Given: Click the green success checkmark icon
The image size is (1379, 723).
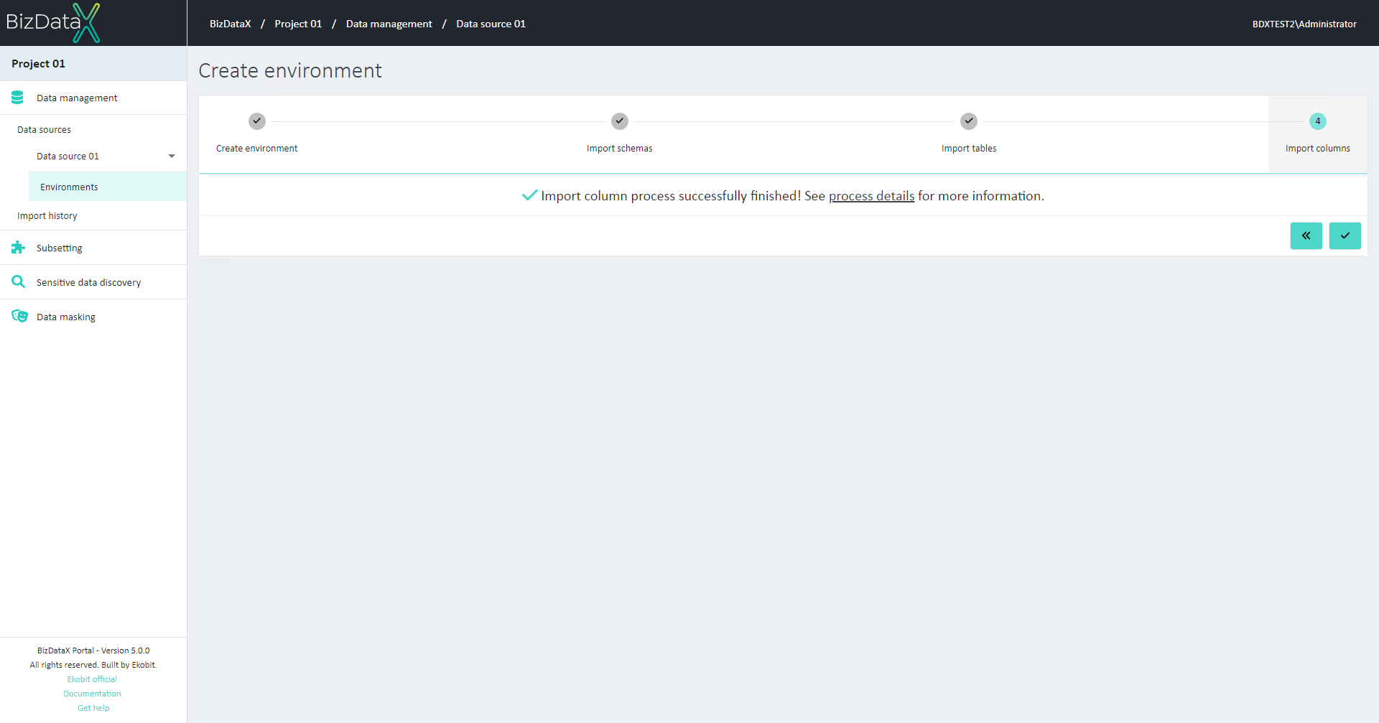Looking at the screenshot, I should (529, 195).
